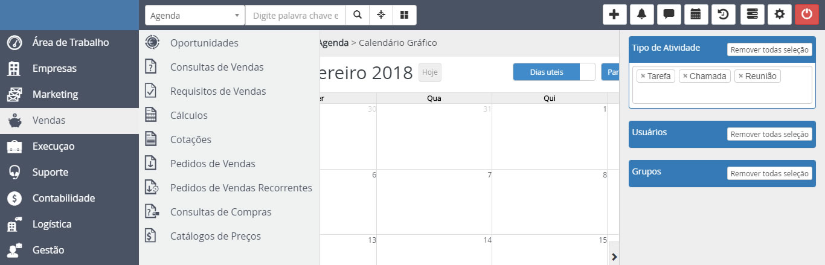Screen dimensions: 825x265
Task: Open the chat messages icon
Action: pyautogui.click(x=669, y=14)
